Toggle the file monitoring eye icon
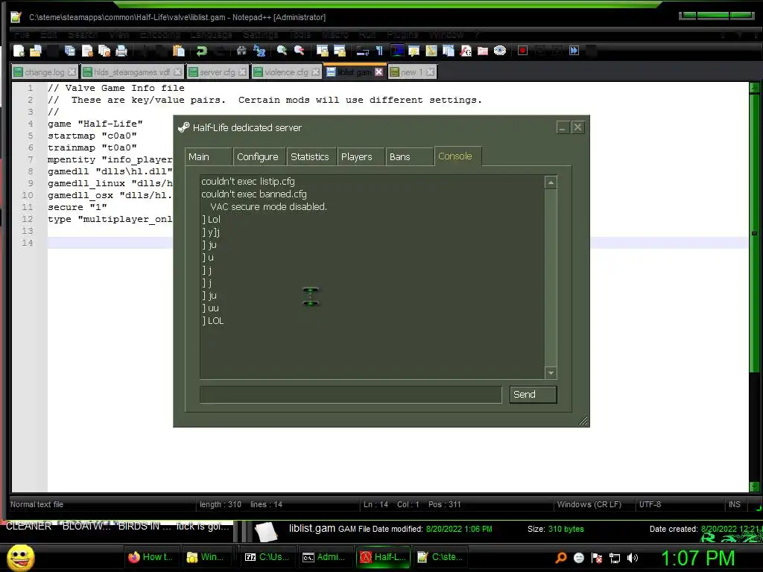The width and height of the screenshot is (763, 572). 500,51
